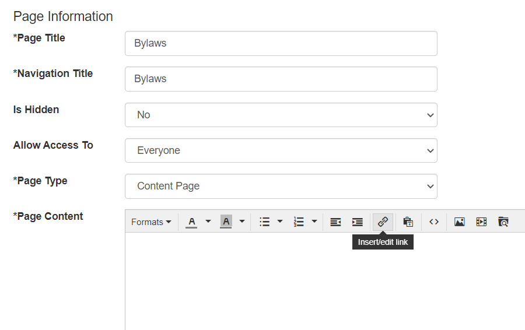Screen dimensions: 525x330
Task: Click the insert video media icon
Action: point(481,222)
